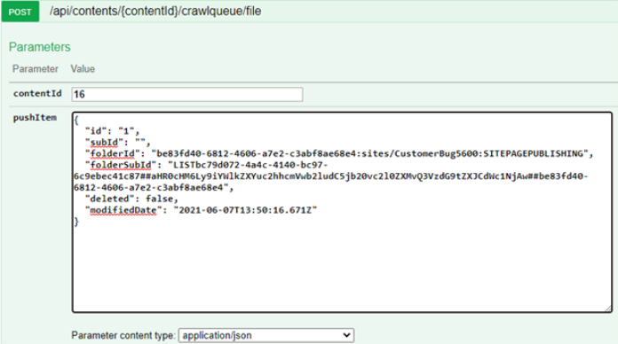Click the chevron arrow of application/json combo box
618x344 pixels.
coord(346,335)
